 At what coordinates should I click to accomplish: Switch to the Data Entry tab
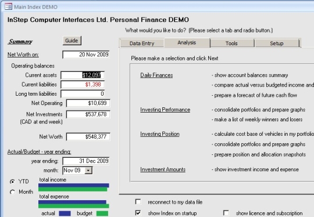coord(142,43)
